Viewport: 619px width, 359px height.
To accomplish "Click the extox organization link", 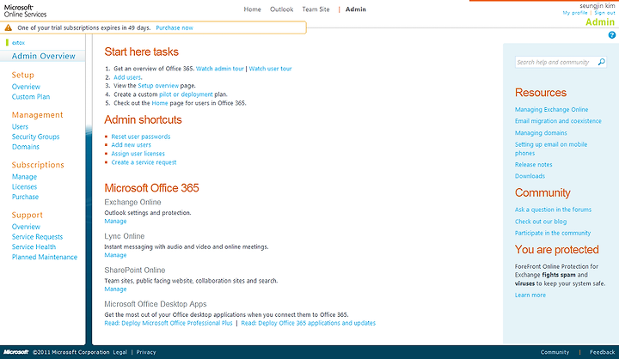I will tap(18, 43).
